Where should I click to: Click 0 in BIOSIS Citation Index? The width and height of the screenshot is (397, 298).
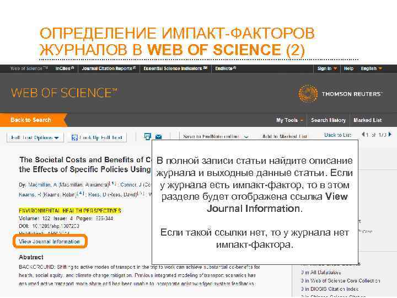[x=329, y=289]
